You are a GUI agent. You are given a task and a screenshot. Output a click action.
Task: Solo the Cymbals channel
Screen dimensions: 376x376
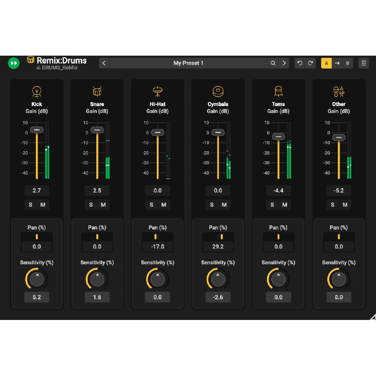click(212, 205)
